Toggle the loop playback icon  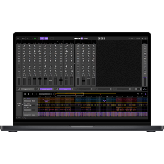pos(32,94)
